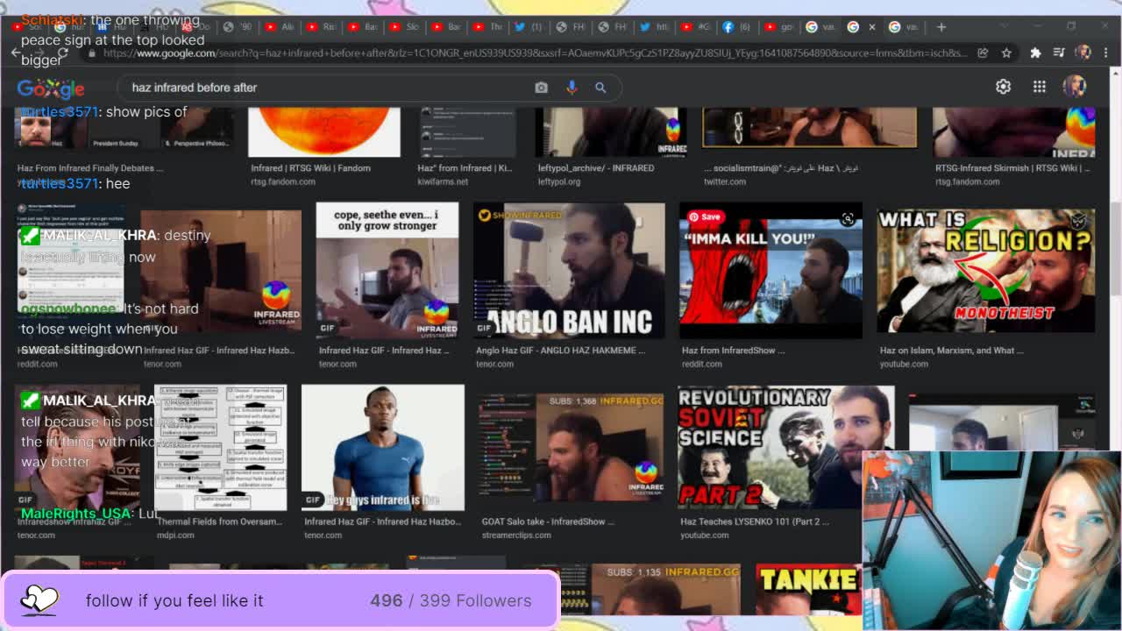Open 'Haz on Islam, Marxism, and What' link
This screenshot has width=1122, height=631.
pos(952,351)
